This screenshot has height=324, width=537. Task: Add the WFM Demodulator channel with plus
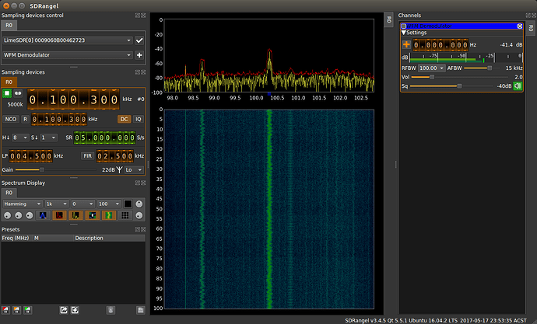point(139,55)
